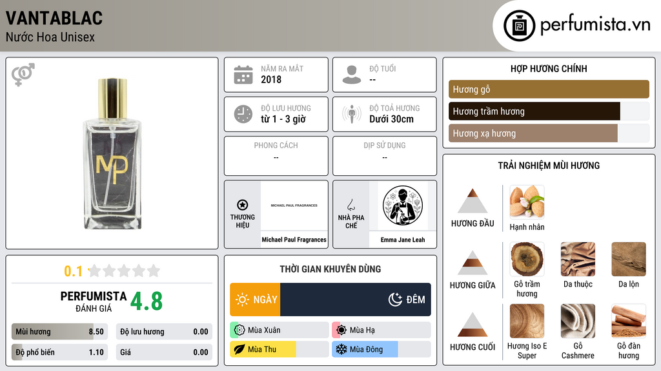Click the rating stars row
Screen dimensions: 661x371
point(124,271)
